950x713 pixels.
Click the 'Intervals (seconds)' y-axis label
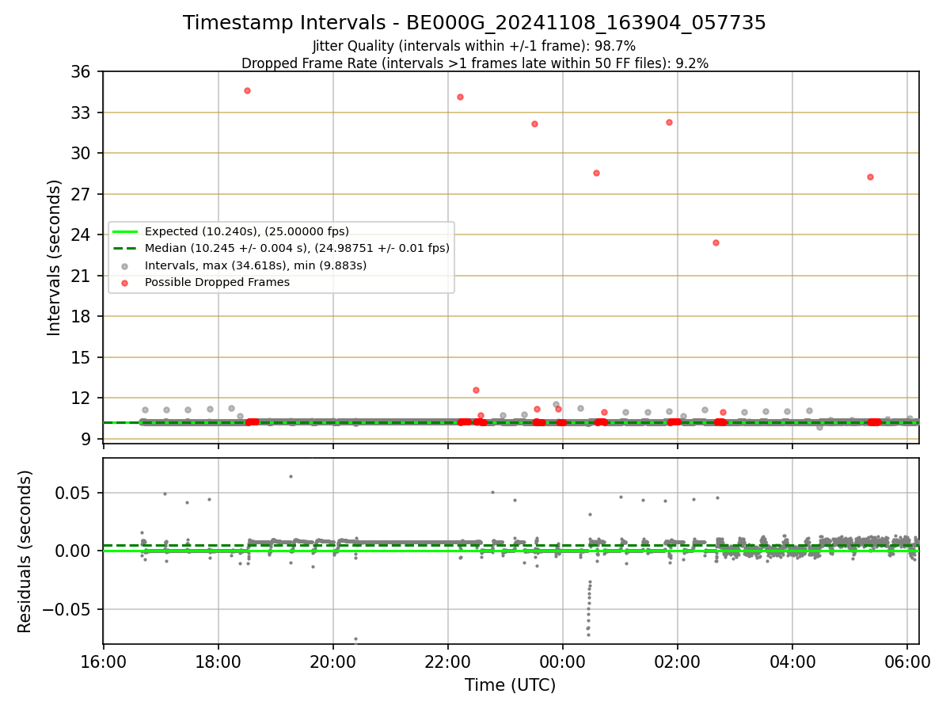click(55, 257)
